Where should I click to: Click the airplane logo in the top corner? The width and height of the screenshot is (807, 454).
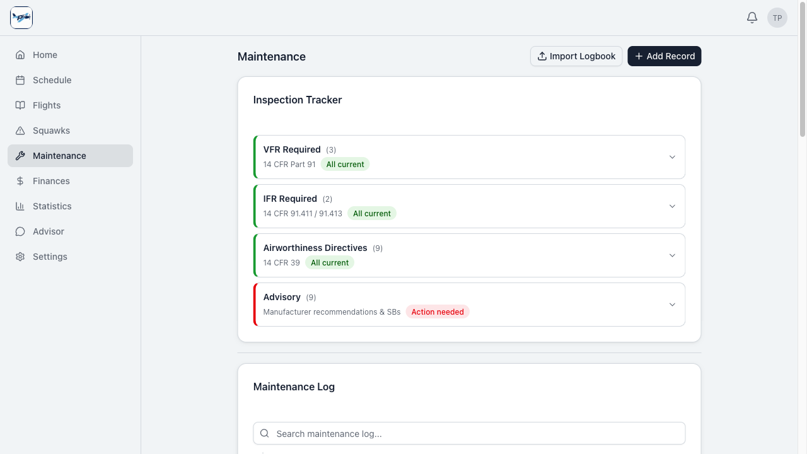point(21,18)
